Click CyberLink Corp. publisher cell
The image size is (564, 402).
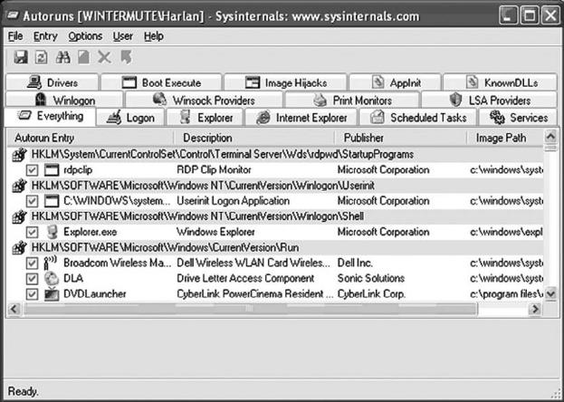371,294
